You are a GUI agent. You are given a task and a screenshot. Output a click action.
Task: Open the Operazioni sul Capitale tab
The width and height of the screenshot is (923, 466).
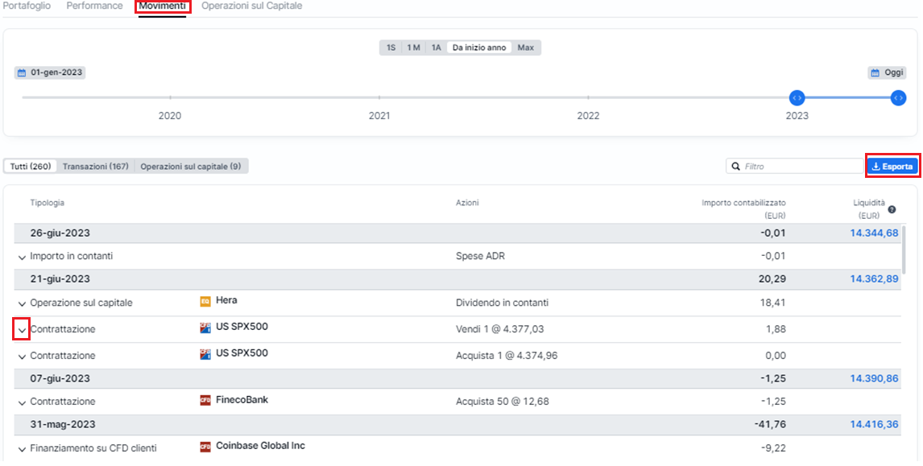coord(252,6)
